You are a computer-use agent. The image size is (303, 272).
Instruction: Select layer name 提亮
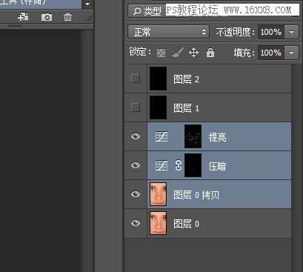pos(218,137)
